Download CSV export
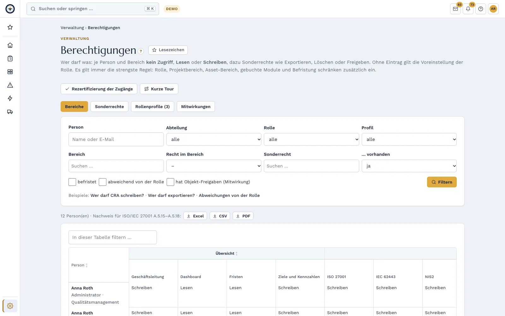 [x=220, y=216]
